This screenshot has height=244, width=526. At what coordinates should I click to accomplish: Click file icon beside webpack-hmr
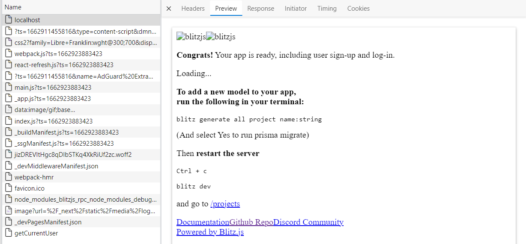tap(9, 176)
